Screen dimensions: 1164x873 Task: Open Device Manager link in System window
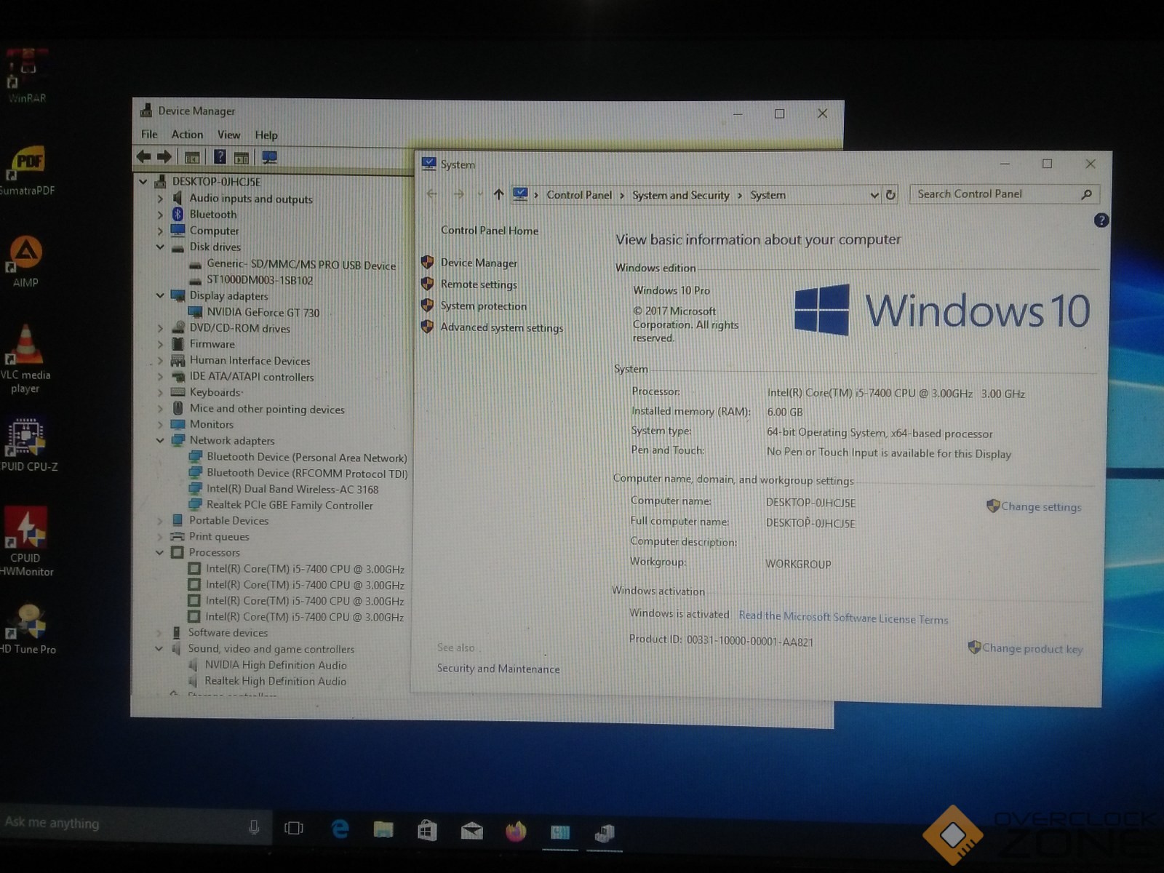click(479, 263)
